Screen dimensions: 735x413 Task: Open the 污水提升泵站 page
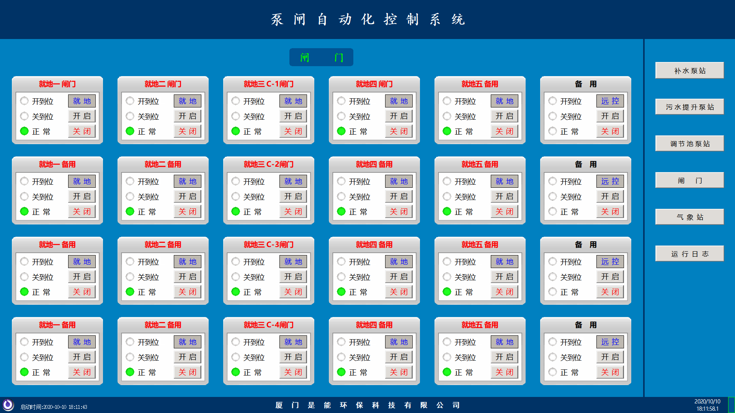click(x=689, y=107)
